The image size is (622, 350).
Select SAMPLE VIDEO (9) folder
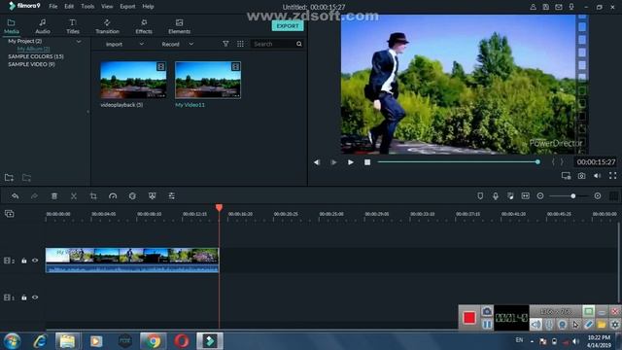[31, 64]
